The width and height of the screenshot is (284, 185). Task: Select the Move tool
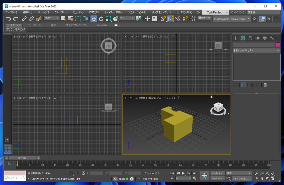[94, 19]
